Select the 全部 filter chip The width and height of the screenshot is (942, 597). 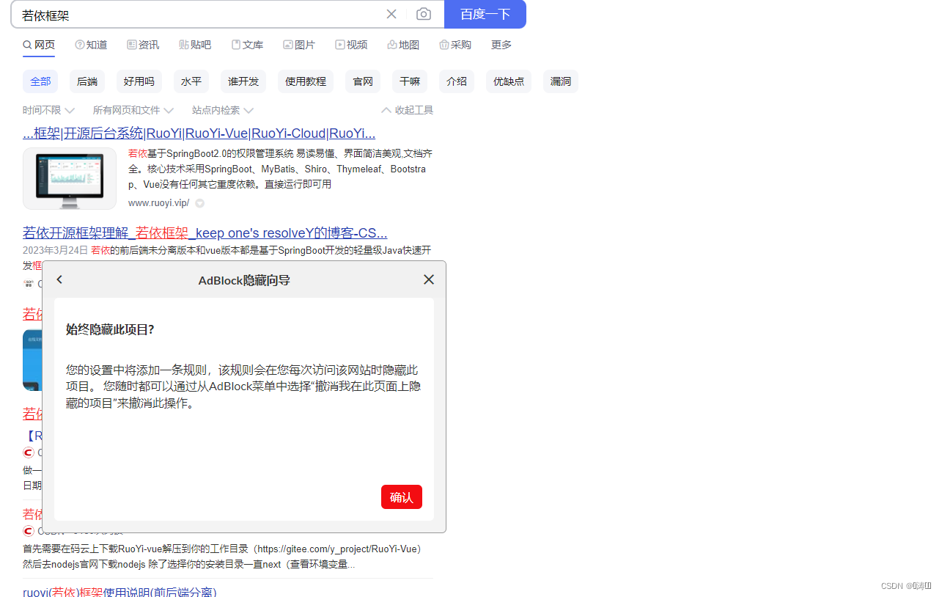point(40,81)
